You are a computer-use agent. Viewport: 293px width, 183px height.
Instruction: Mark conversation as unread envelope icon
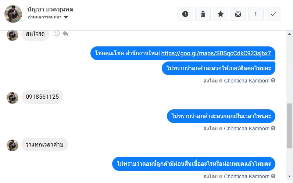point(238,14)
